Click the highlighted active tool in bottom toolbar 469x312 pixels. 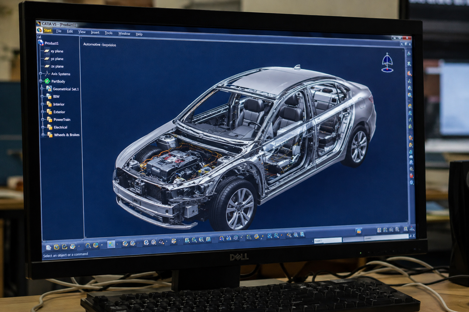[111, 244]
